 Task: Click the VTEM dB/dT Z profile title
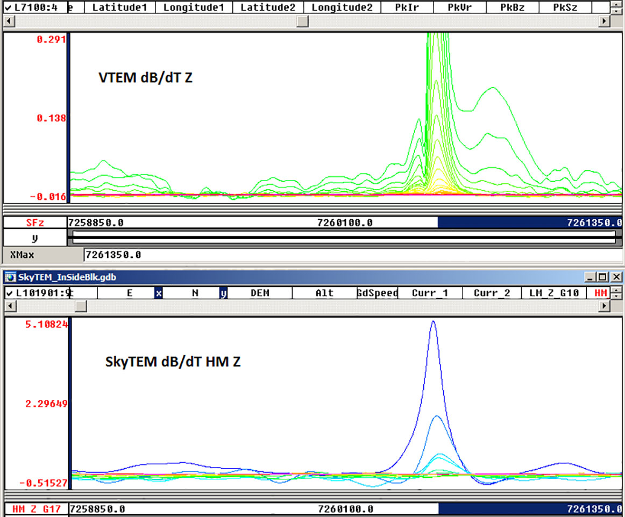pos(145,77)
